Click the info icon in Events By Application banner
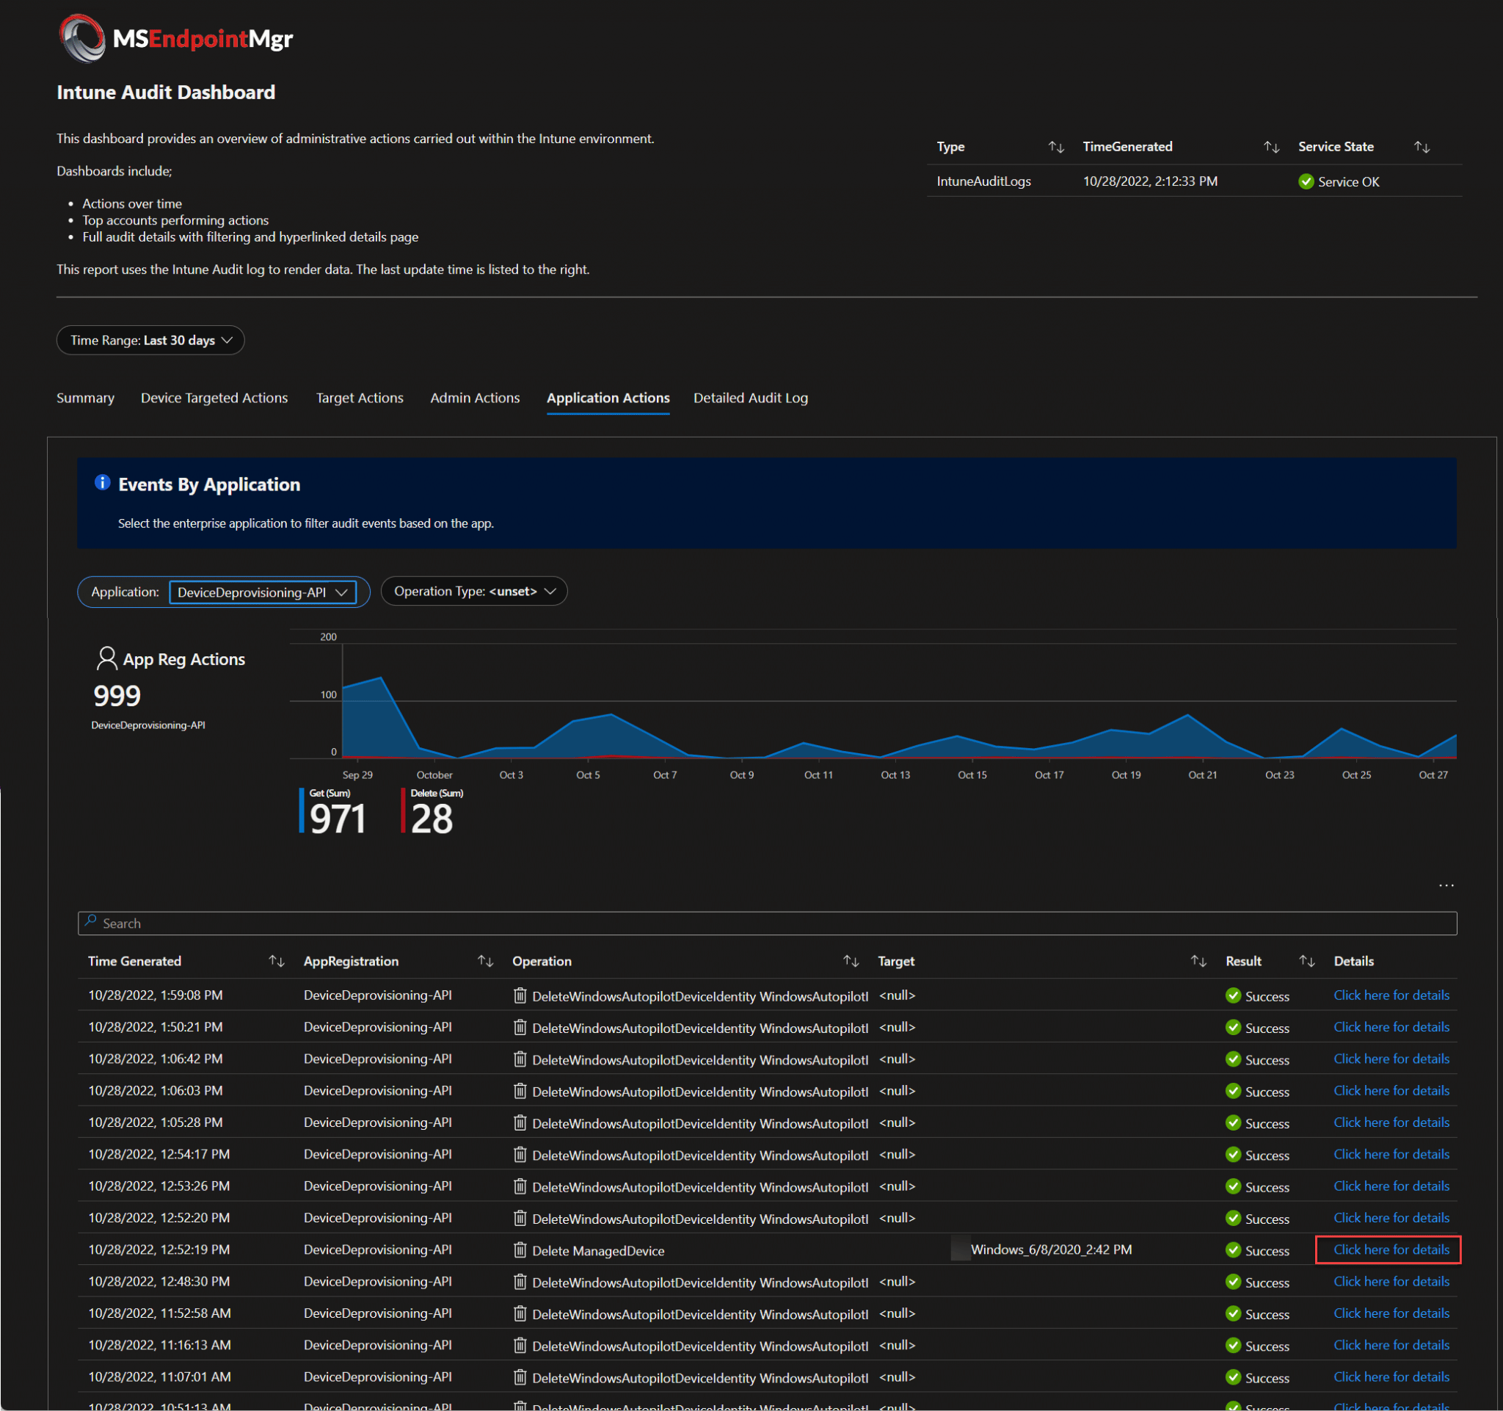The width and height of the screenshot is (1503, 1411). tap(103, 483)
